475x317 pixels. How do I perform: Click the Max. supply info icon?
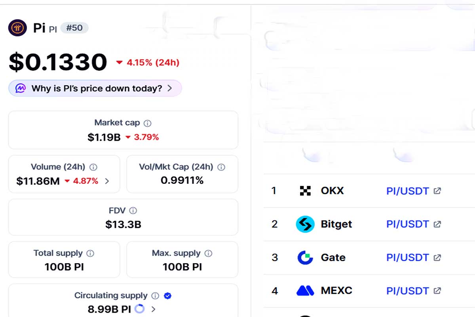click(208, 253)
